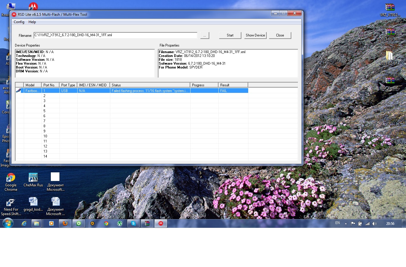This screenshot has width=406, height=267.
Task: Switch to Firefox in the taskbar
Action: [65, 223]
